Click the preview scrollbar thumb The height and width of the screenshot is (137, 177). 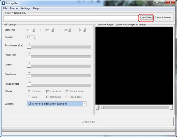[x=101, y=107]
